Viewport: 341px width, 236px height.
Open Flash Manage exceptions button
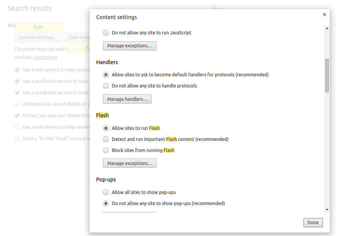tap(130, 163)
